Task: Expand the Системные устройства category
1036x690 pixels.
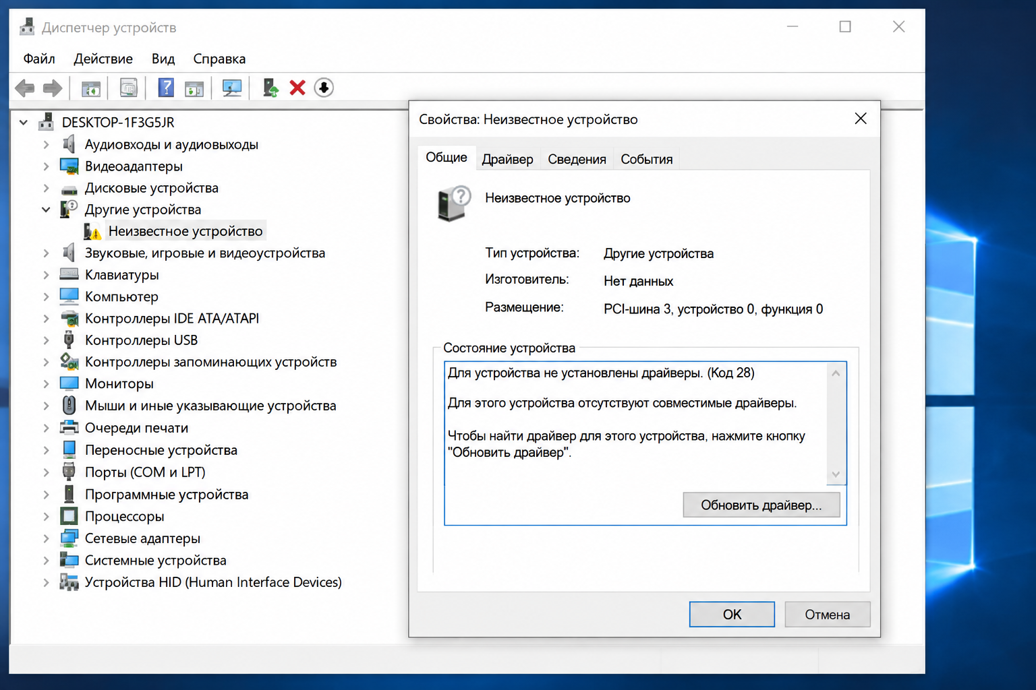Action: pos(46,561)
